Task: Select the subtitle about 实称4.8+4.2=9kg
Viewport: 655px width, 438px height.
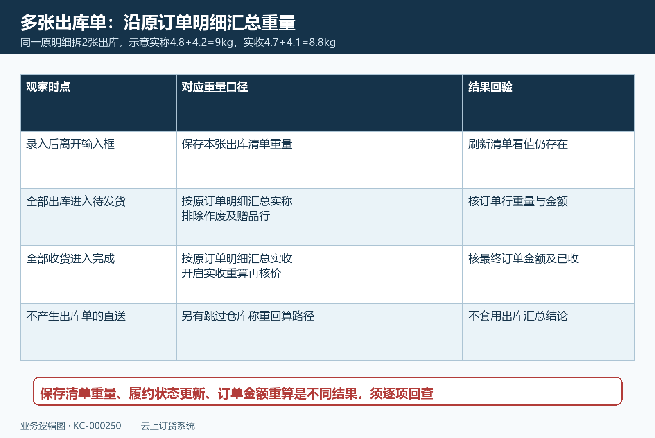Action: [x=178, y=43]
